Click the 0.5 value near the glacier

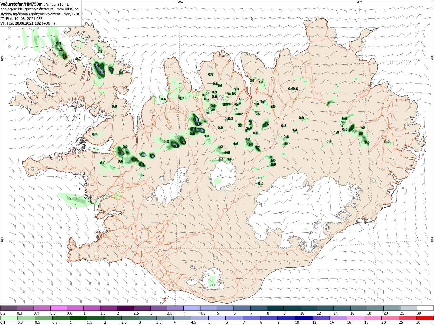tap(261, 183)
